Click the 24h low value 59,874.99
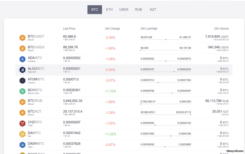This screenshot has height=154, width=245. pos(146,37)
